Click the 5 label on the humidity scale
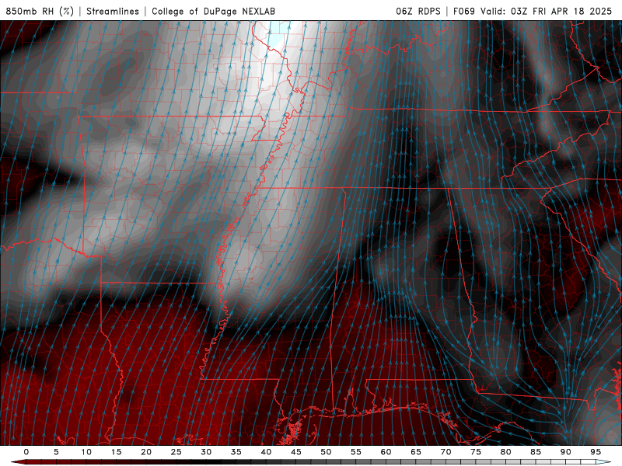 click(x=56, y=452)
